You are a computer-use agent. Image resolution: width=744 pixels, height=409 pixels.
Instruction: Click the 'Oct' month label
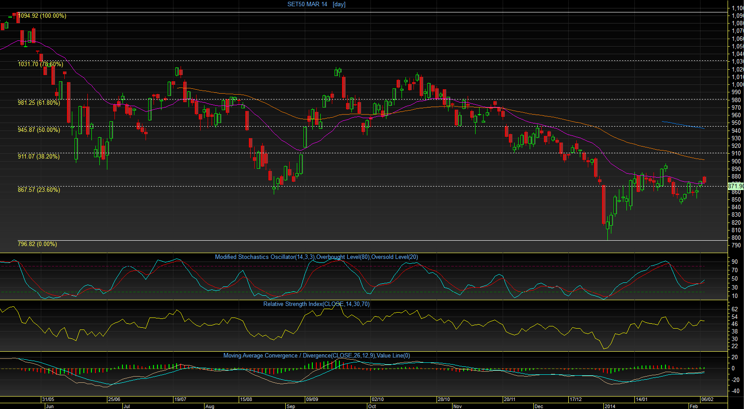[x=372, y=406]
